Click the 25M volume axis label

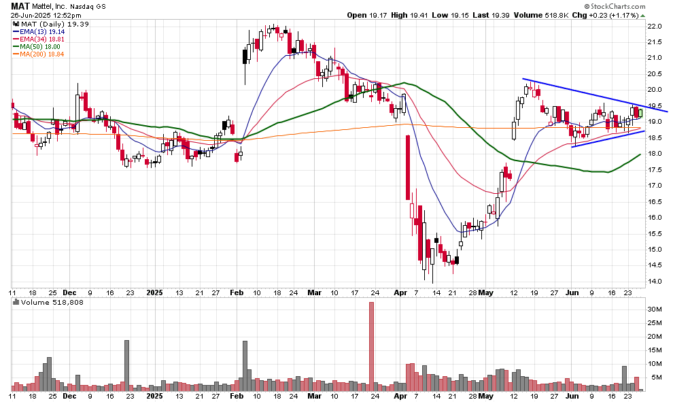655,322
